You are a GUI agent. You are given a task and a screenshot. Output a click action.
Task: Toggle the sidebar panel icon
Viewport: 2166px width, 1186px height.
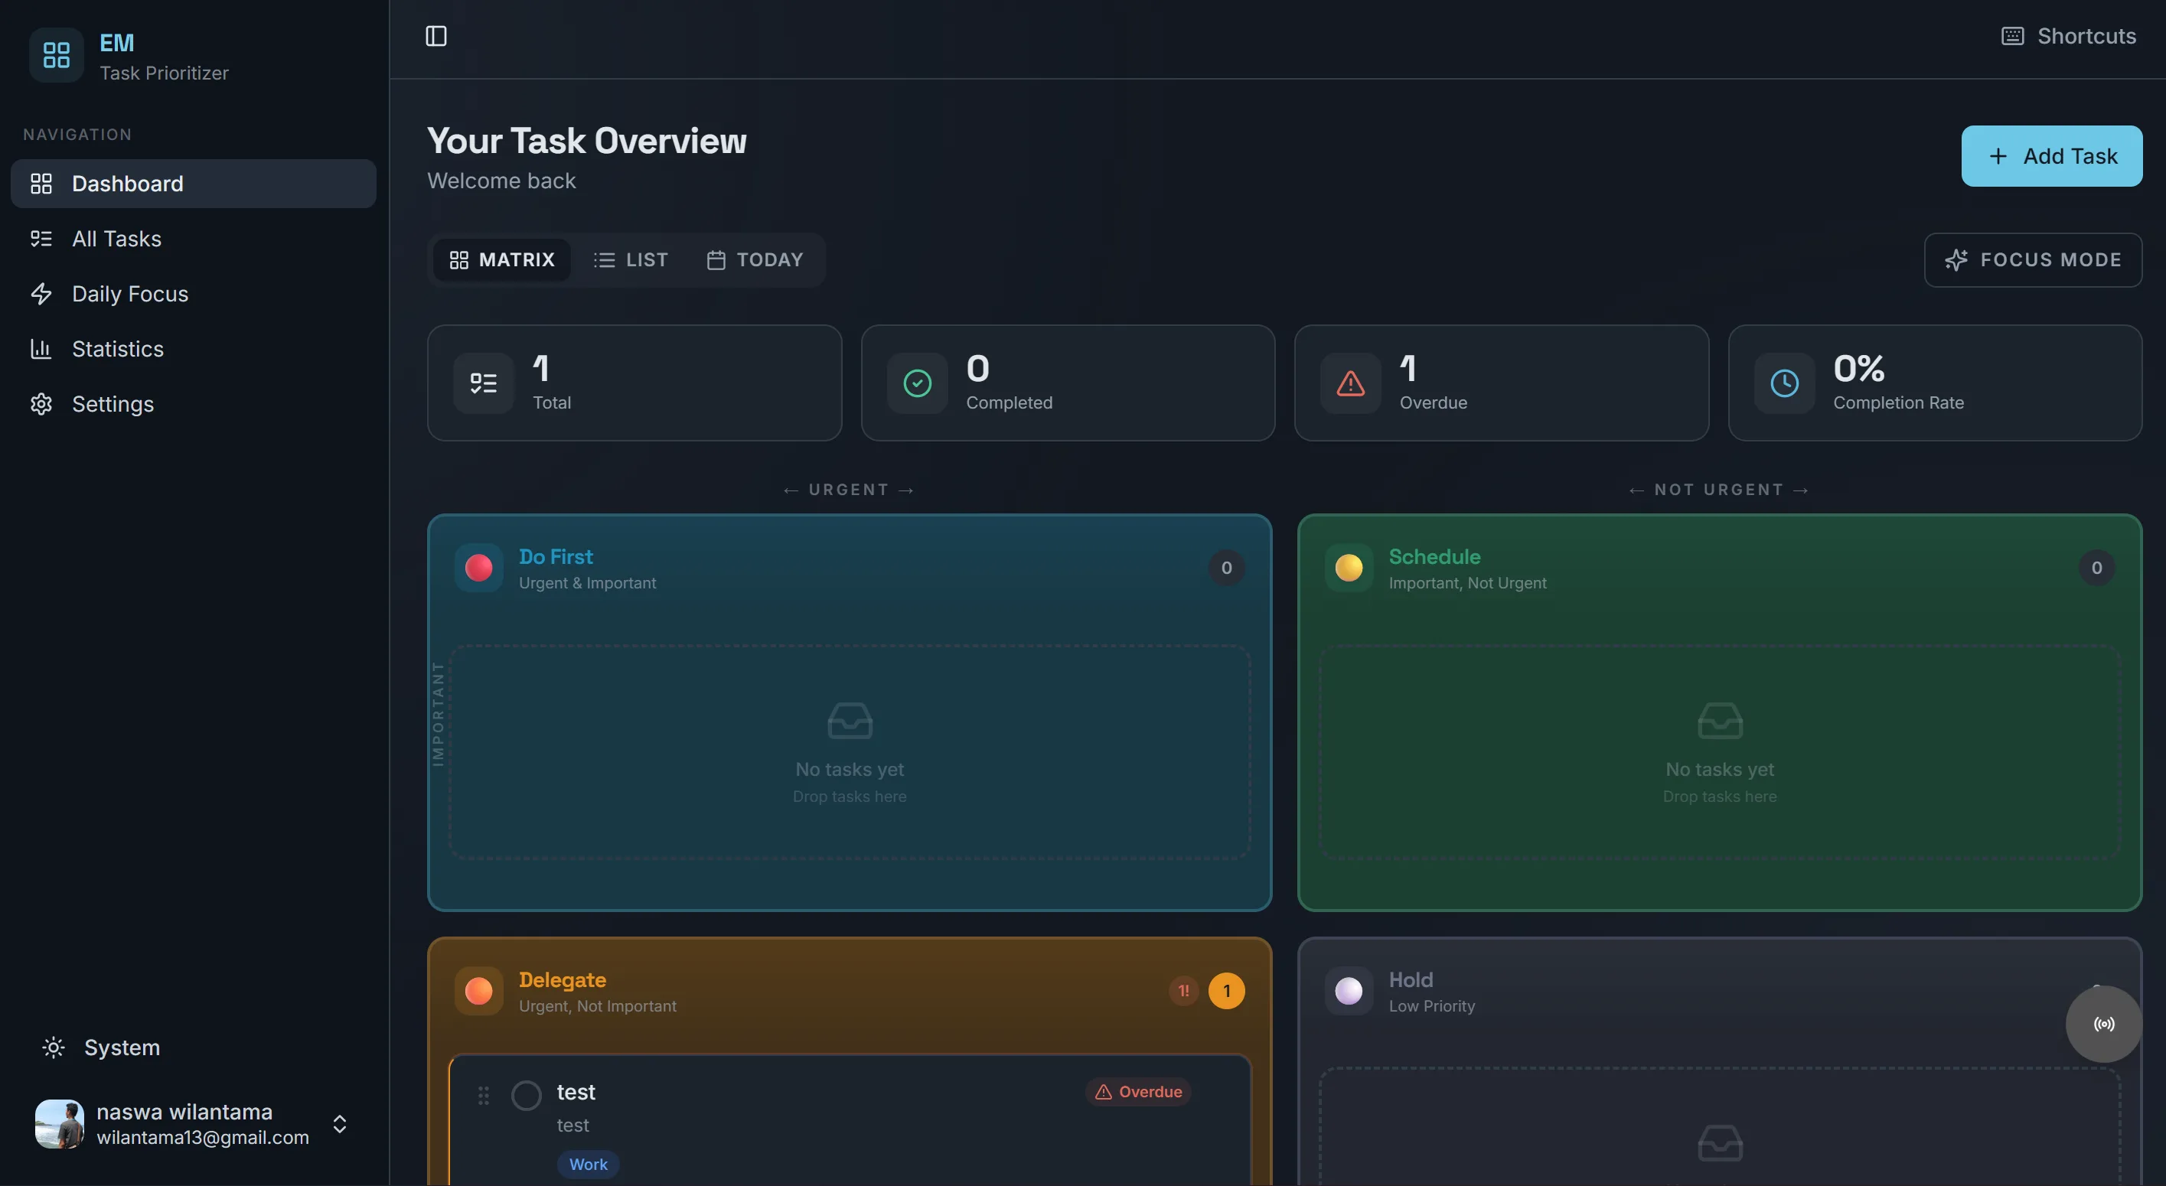(x=435, y=36)
